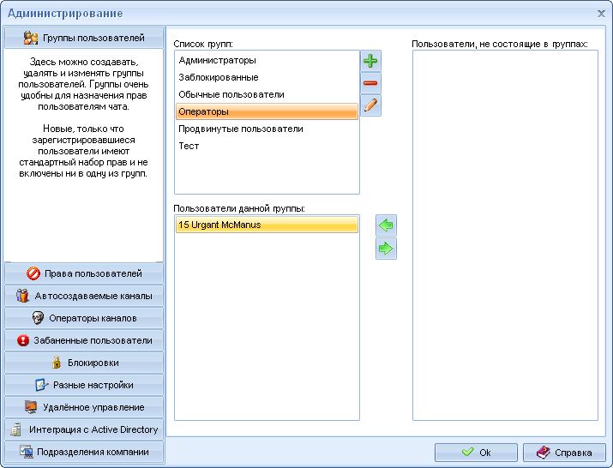Open the Группы пользователей section

(84, 38)
